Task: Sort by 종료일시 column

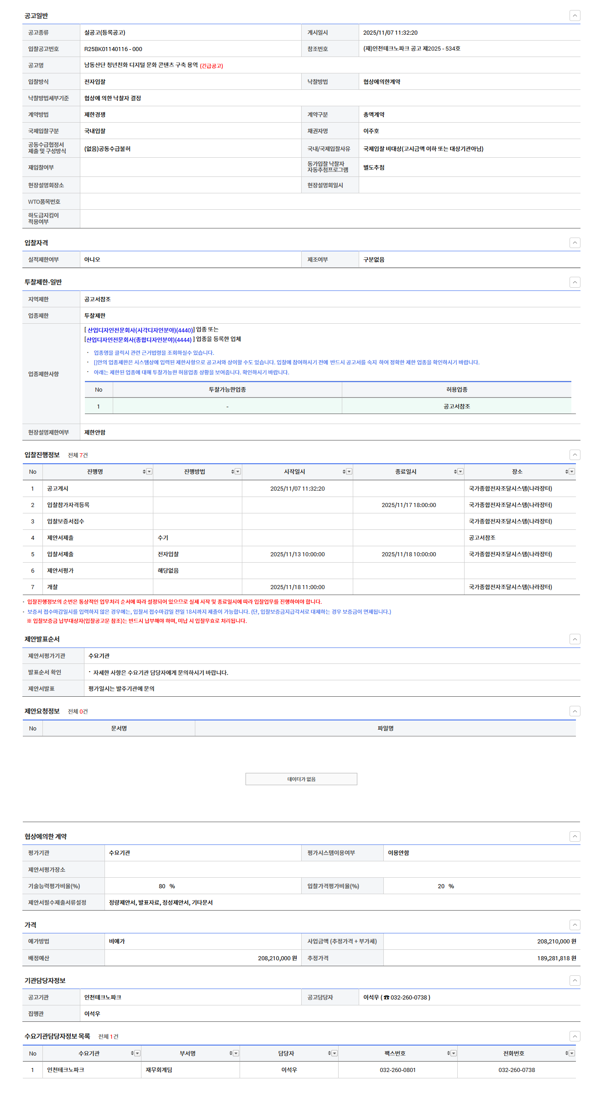Action: 455,472
